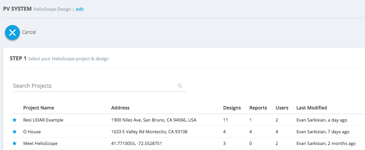This screenshot has width=365, height=150.
Task: Click the search magnifier icon
Action: click(180, 86)
